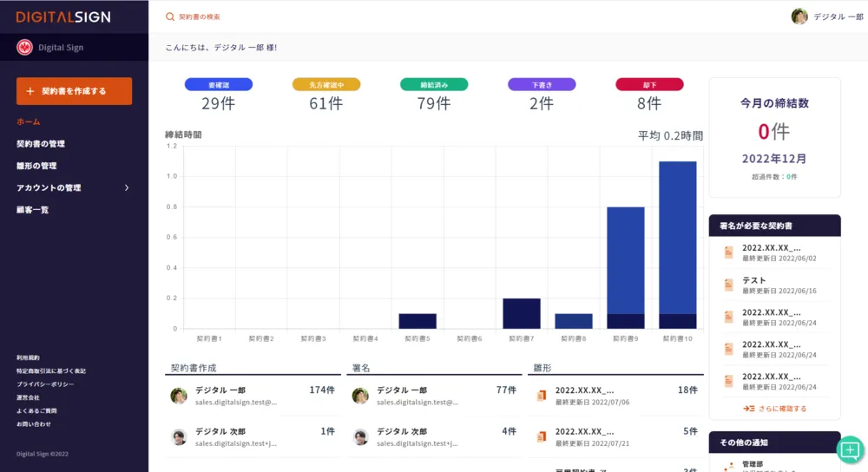
Task: Expand the アカウントの管理 submenu chevron
Action: pos(127,187)
